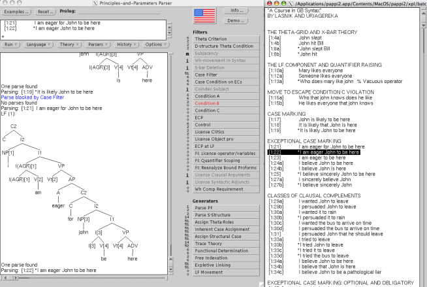Toggle the Condition A filter
The height and width of the screenshot is (287, 427).
(x=226, y=96)
